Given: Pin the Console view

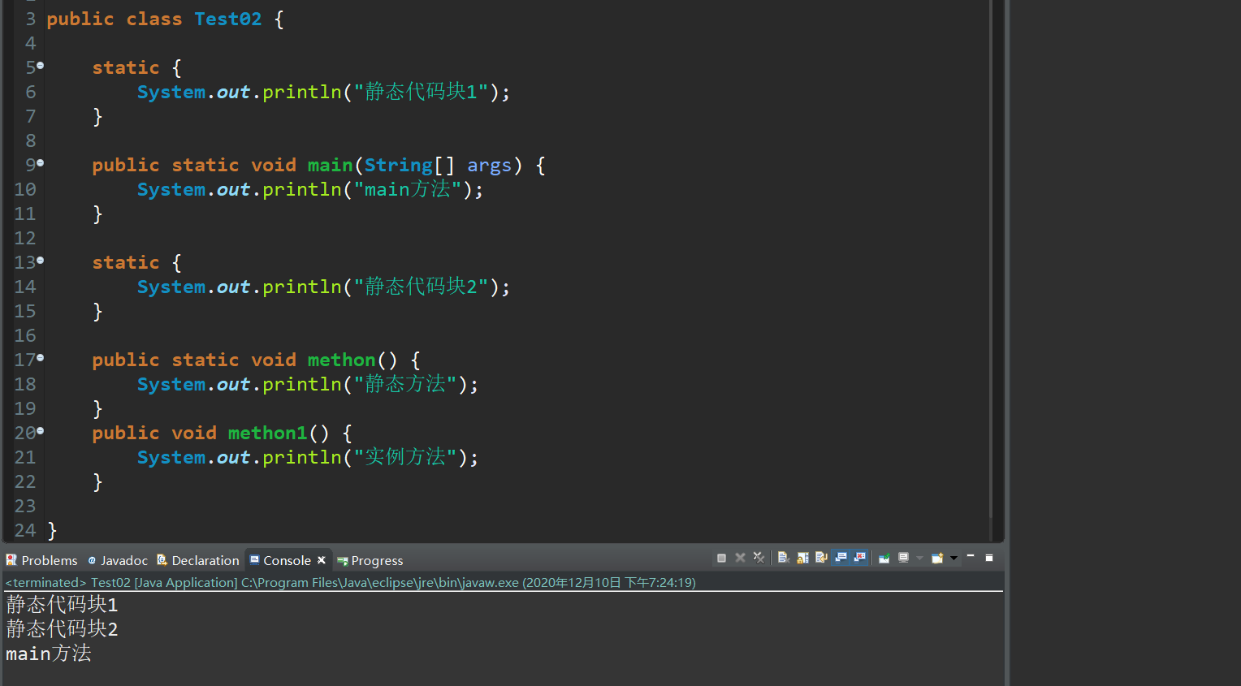Looking at the screenshot, I should tap(884, 558).
